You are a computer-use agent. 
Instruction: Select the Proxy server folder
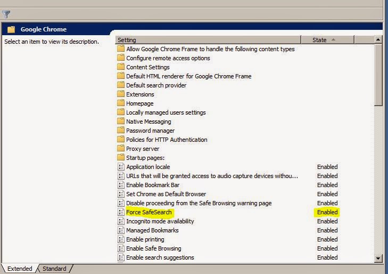tap(143, 149)
